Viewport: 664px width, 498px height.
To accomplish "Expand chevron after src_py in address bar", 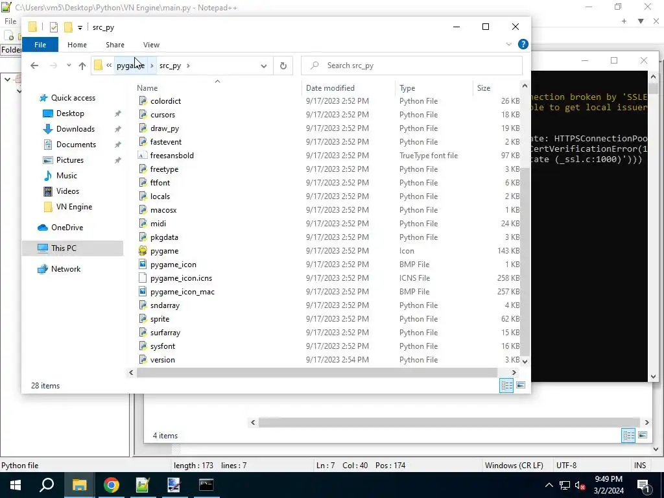I will [188, 65].
